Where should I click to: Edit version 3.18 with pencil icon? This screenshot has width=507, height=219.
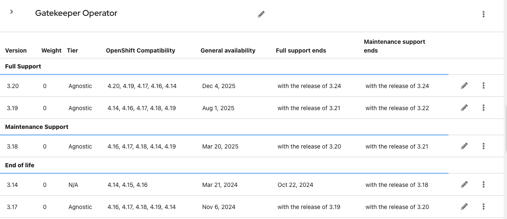tap(464, 146)
